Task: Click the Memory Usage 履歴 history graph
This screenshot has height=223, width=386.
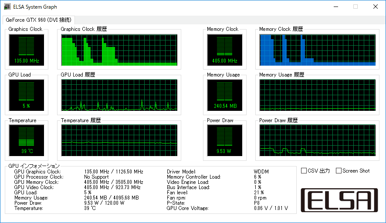Action: (317, 95)
